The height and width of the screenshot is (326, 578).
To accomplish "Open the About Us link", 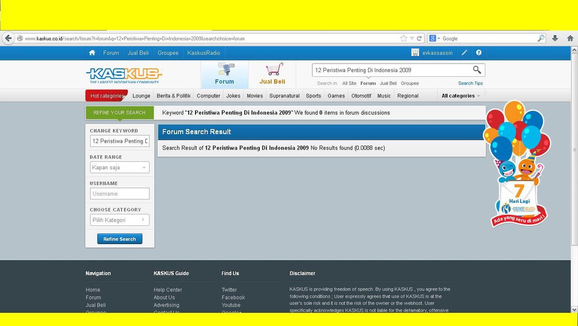I will (x=164, y=298).
